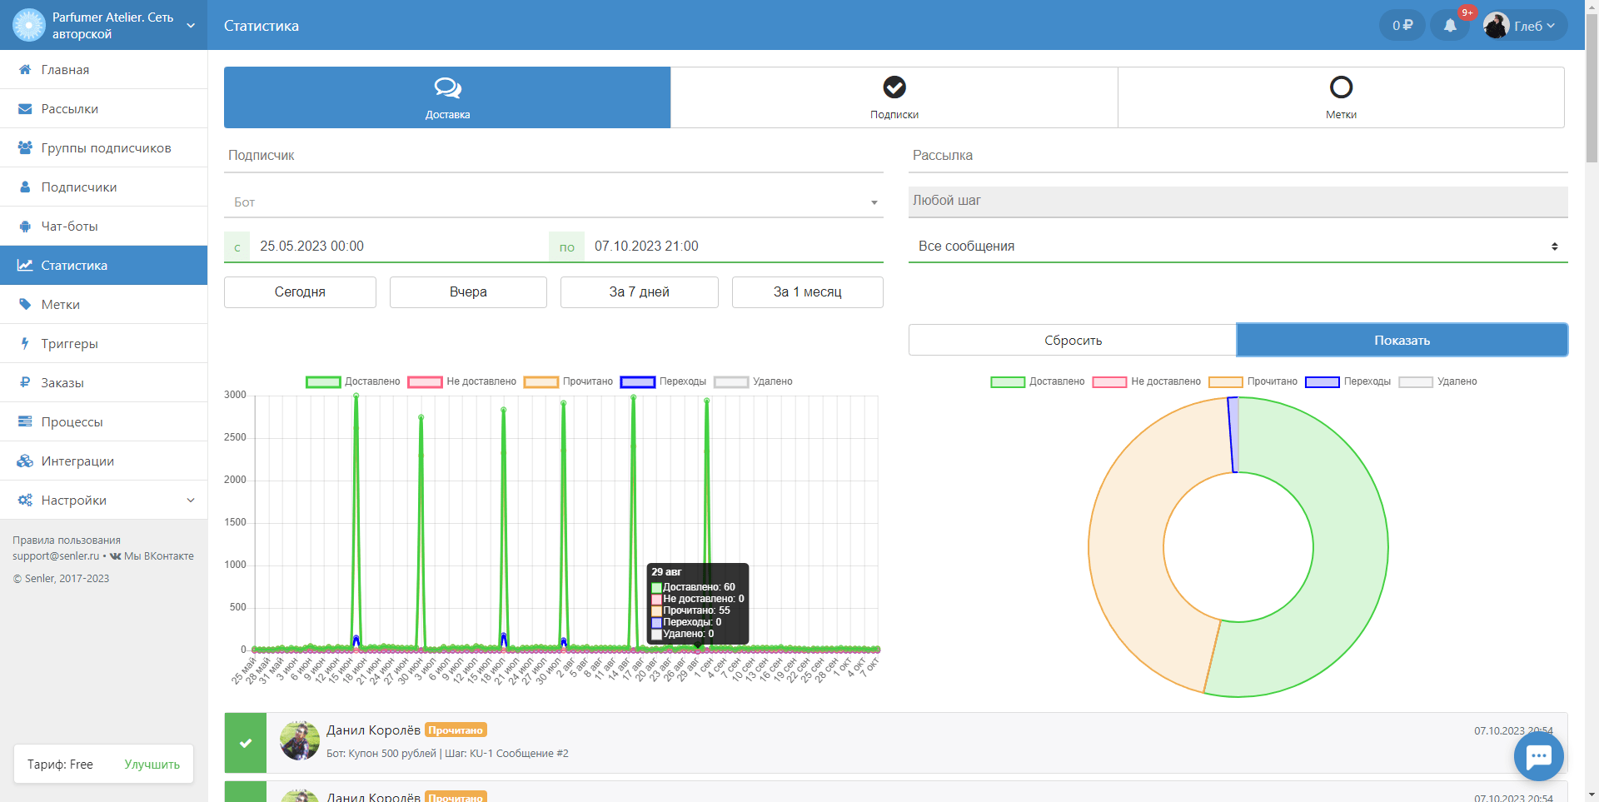This screenshot has height=802, width=1599.
Task: Open Чат-боты robot icon
Action: 25,227
